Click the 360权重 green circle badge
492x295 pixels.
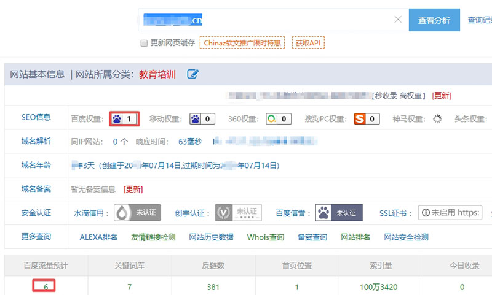coord(279,119)
